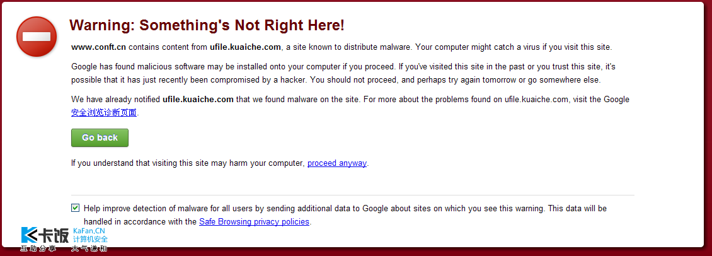Click the red stop warning icon
The height and width of the screenshot is (256, 712).
[37, 37]
